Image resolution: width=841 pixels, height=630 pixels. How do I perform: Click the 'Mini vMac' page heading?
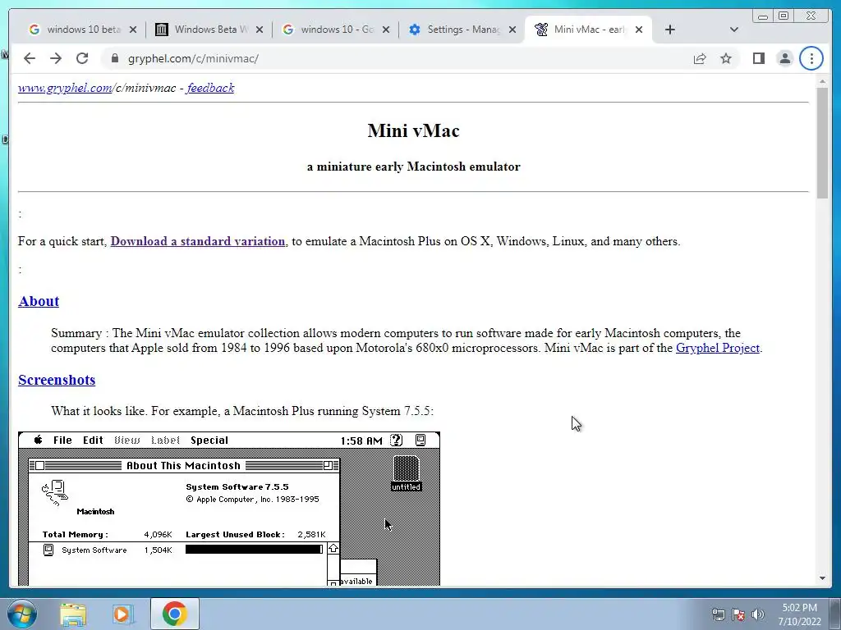(x=413, y=130)
